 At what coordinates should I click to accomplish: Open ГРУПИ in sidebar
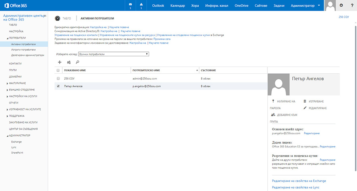coord(13,70)
